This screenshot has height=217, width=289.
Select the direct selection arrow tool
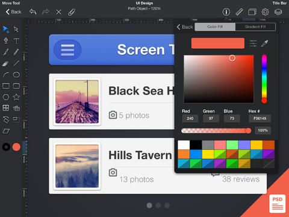point(16,30)
